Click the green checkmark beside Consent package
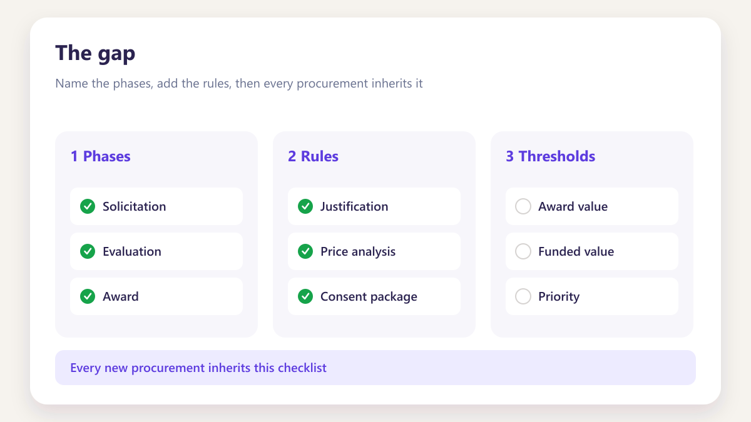The width and height of the screenshot is (751, 422). click(x=305, y=296)
